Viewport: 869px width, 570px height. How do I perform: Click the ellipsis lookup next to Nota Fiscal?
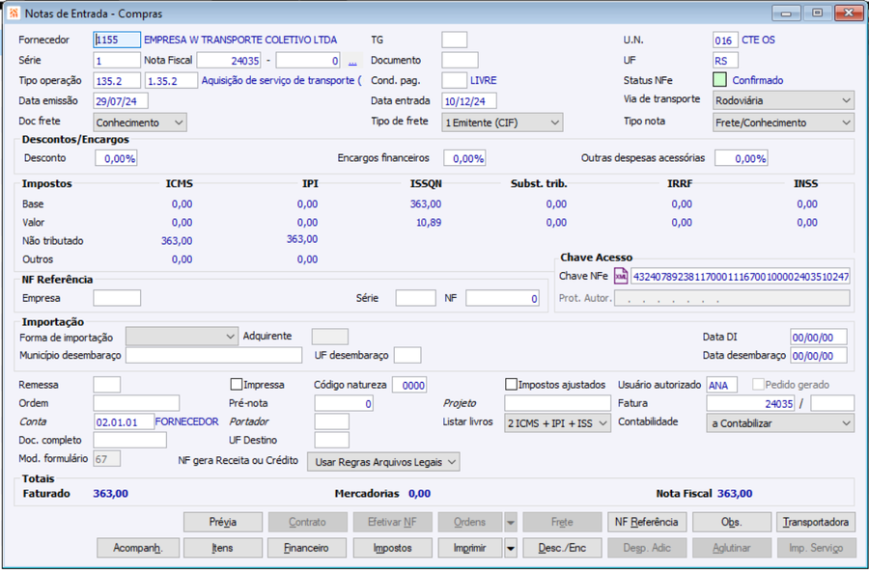click(352, 61)
